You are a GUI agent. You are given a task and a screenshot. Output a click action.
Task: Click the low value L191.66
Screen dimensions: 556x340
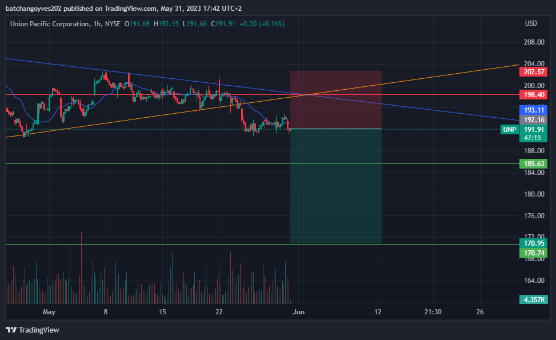click(195, 24)
